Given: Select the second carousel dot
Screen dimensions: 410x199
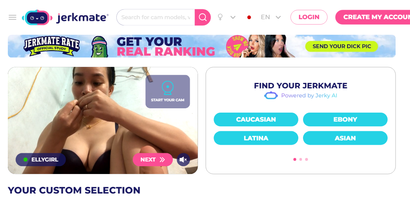Looking at the screenshot, I should pyautogui.click(x=301, y=159).
